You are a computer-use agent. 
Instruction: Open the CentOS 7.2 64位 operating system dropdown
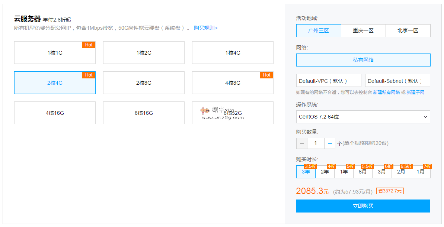[x=363, y=117]
